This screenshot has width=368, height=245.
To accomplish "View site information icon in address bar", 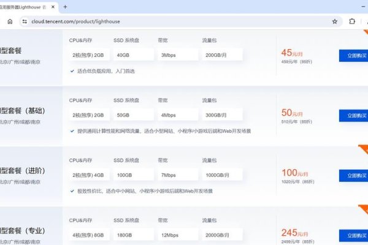I will point(25,21).
